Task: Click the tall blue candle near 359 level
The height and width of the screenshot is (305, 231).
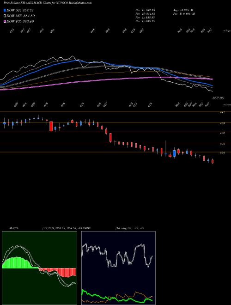Action: (174, 153)
